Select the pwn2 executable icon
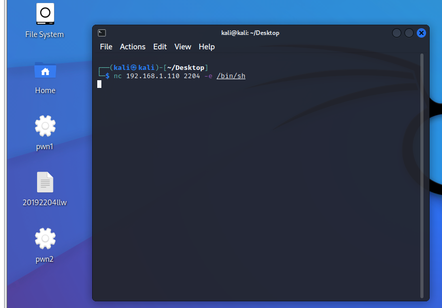 coord(45,239)
